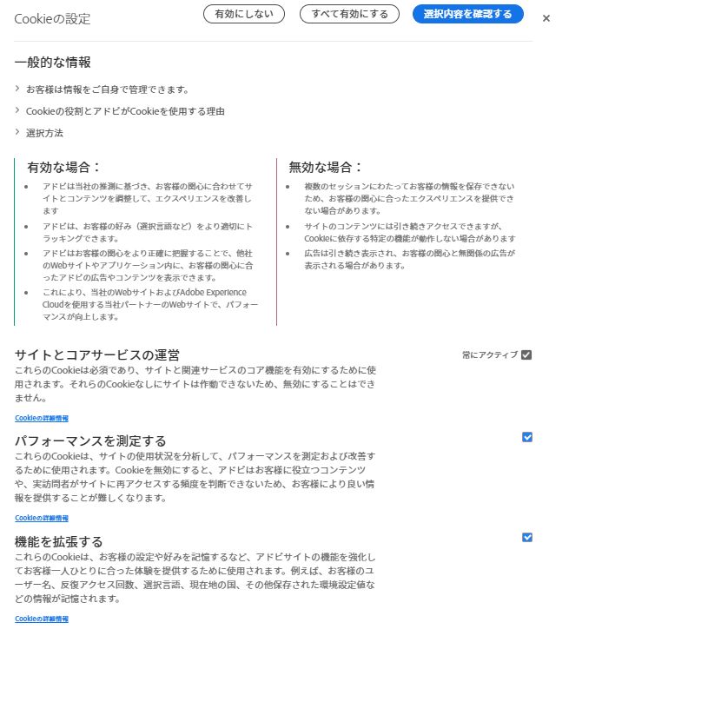This screenshot has height=702, width=721.
Task: Click the 有効な場合 heading
Action: point(63,167)
